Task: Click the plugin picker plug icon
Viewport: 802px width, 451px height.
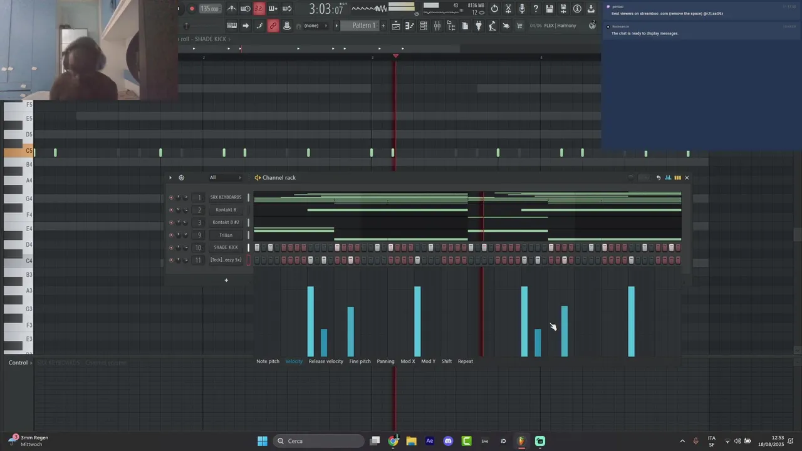Action: 479,26
